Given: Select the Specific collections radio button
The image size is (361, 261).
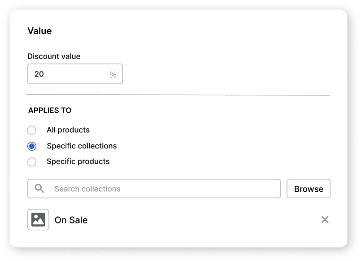Looking at the screenshot, I should [32, 146].
